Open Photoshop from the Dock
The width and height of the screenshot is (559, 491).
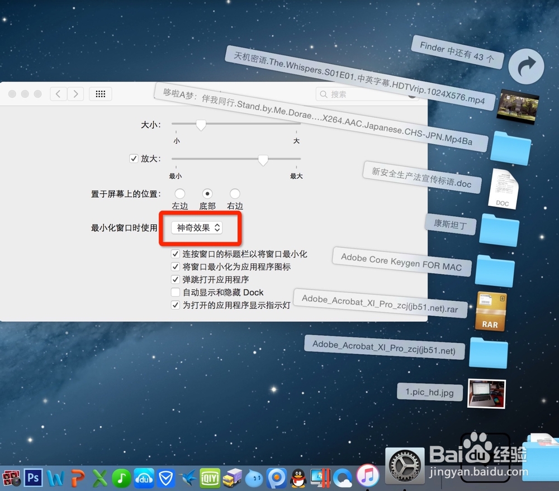point(33,478)
